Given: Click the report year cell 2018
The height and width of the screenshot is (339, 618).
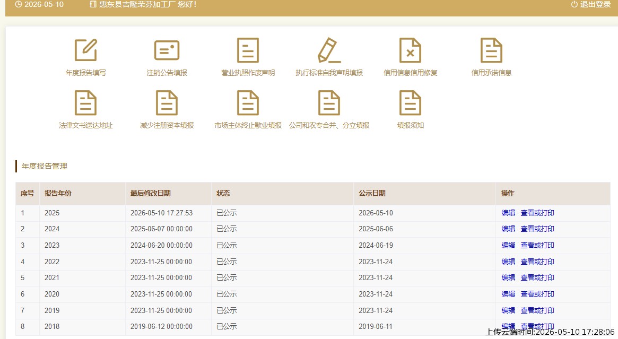Looking at the screenshot, I should tap(52, 326).
